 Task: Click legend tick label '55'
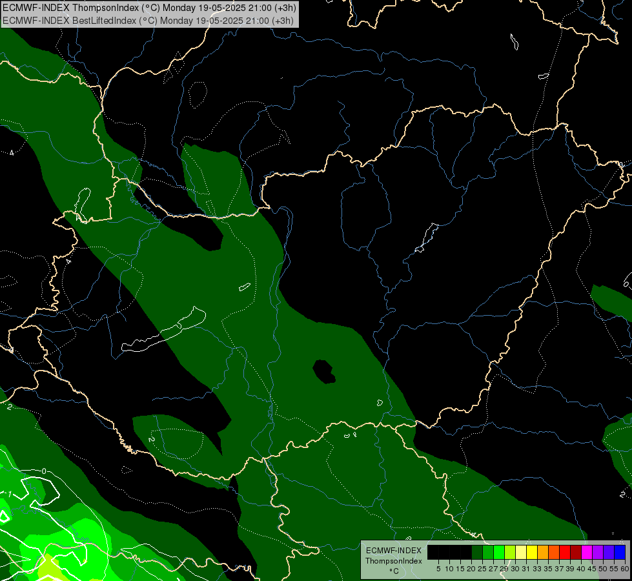coord(614,569)
